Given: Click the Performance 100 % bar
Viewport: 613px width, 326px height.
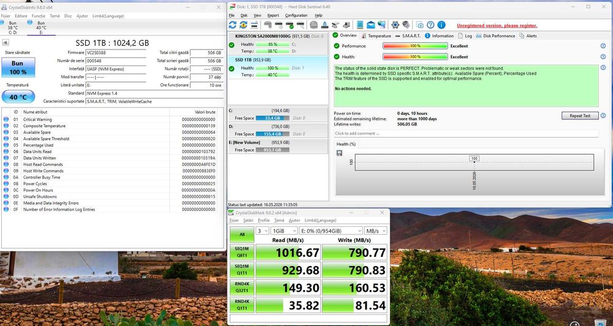Looking at the screenshot, I should pos(415,46).
